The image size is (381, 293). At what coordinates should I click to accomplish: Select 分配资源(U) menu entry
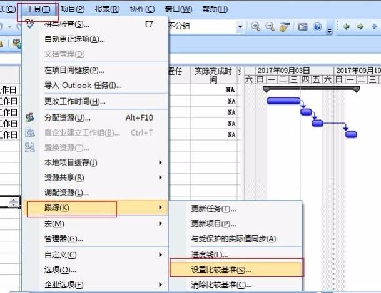[95, 117]
